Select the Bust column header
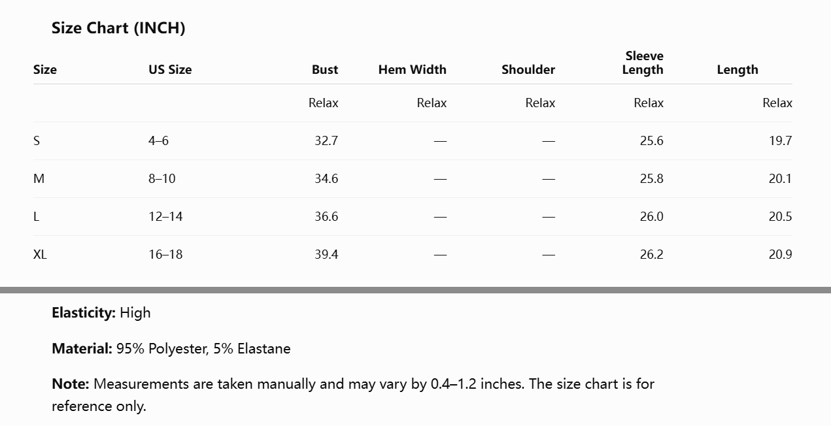 pyautogui.click(x=325, y=69)
